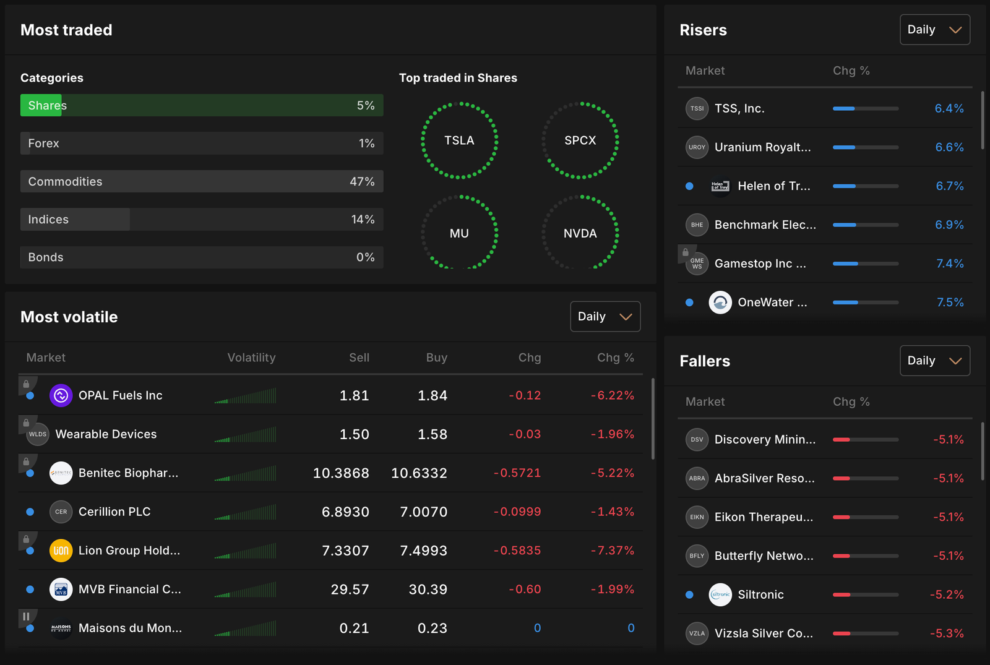This screenshot has height=665, width=990.
Task: Click the VZLA Vizsla Silver badge
Action: 697,633
